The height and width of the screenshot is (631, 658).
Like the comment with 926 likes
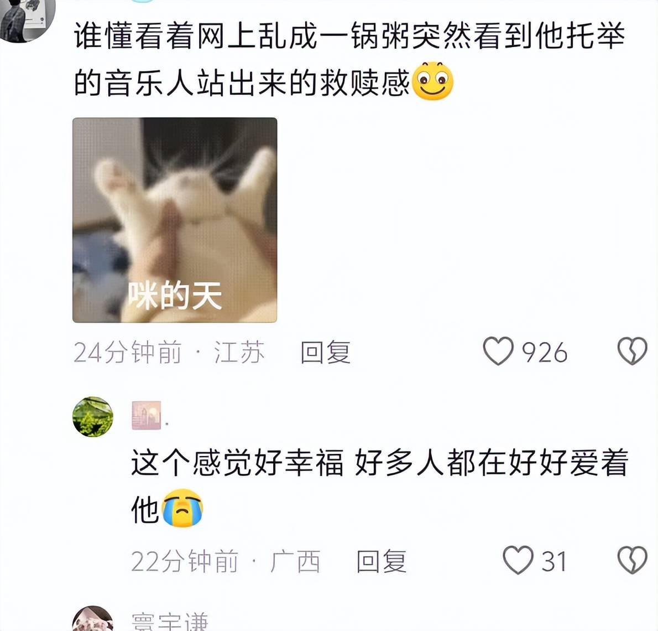click(498, 351)
